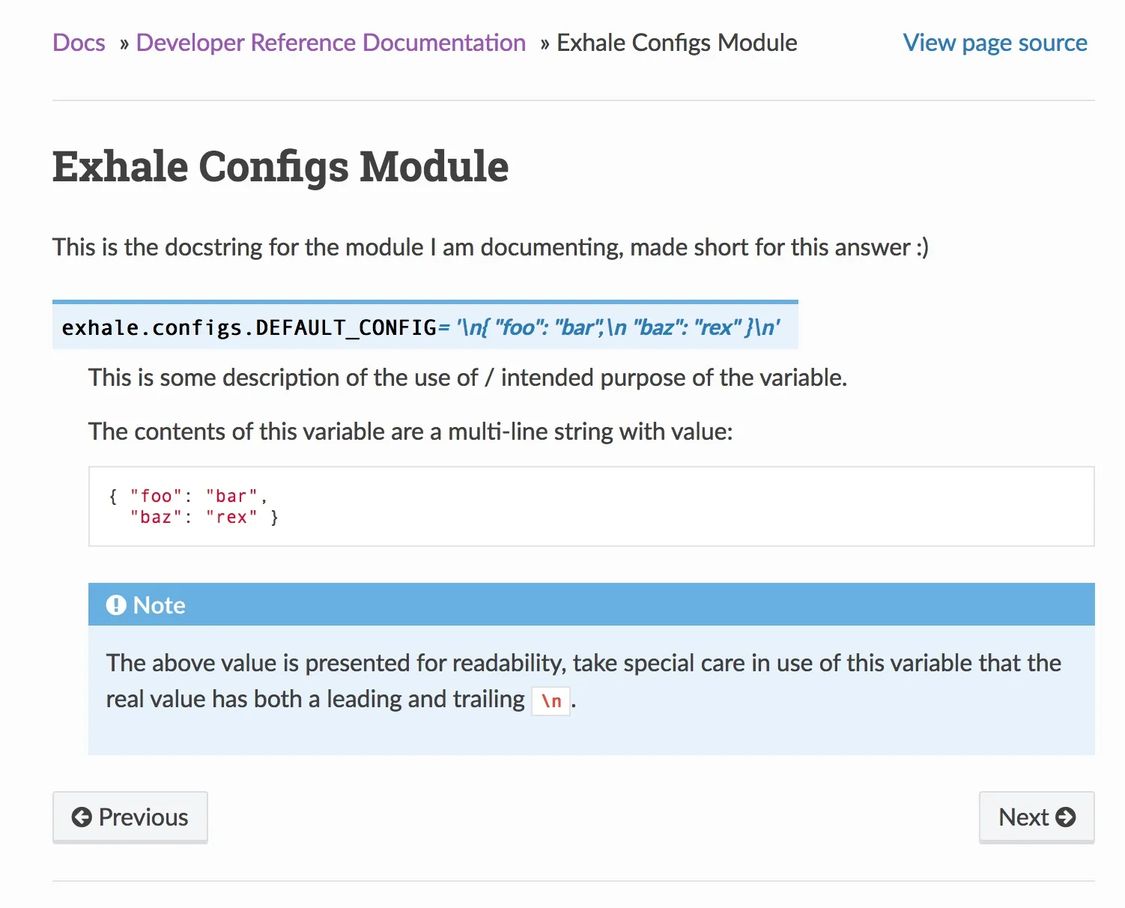This screenshot has height=908, width=1125.
Task: Click the "rex" value in the code block
Action: pos(231,517)
